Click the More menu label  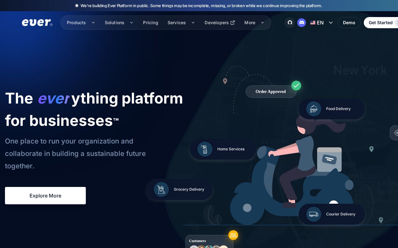click(x=250, y=23)
